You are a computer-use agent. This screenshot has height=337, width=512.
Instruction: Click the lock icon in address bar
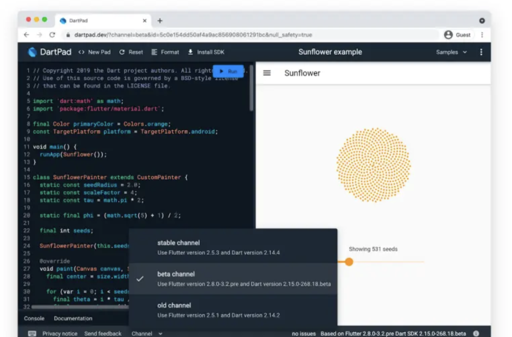pyautogui.click(x=68, y=35)
